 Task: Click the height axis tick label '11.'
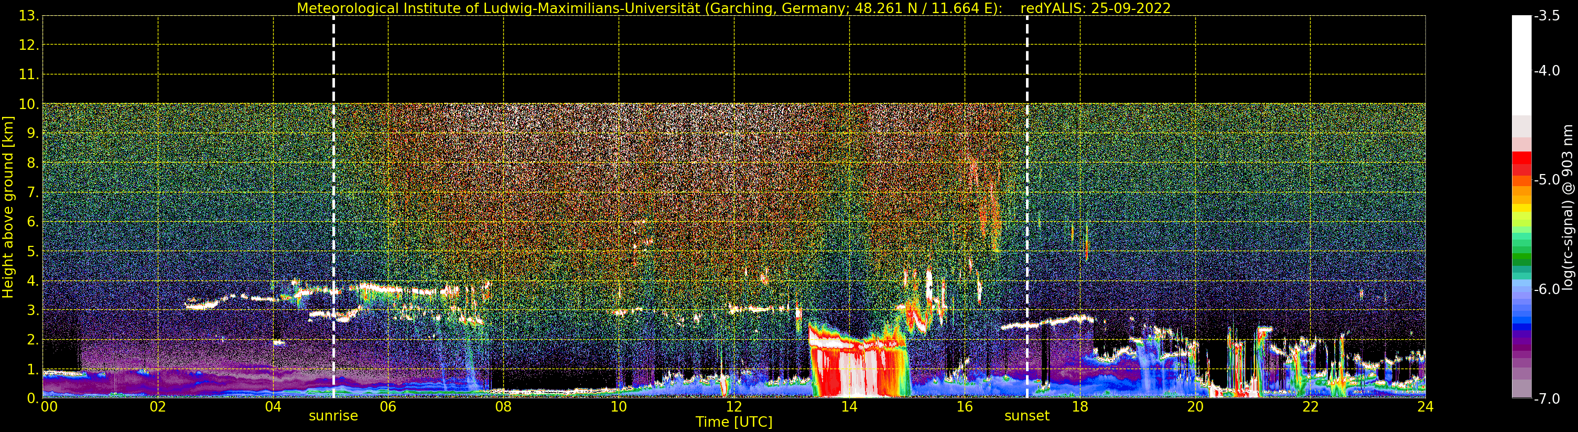pos(28,75)
